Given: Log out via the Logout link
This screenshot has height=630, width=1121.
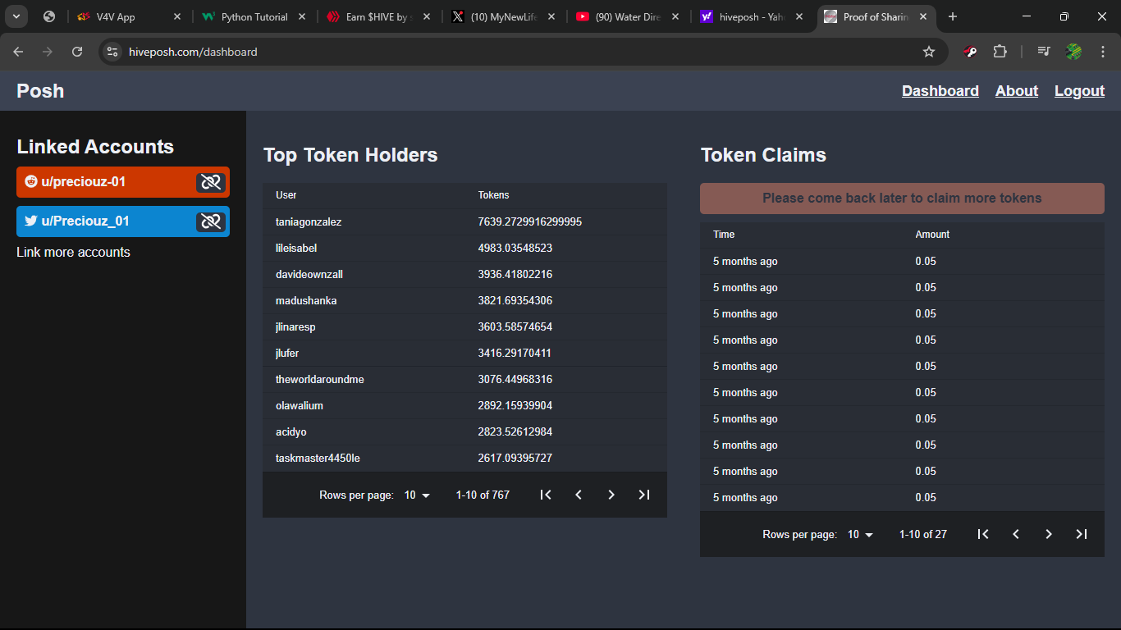Looking at the screenshot, I should tap(1079, 91).
